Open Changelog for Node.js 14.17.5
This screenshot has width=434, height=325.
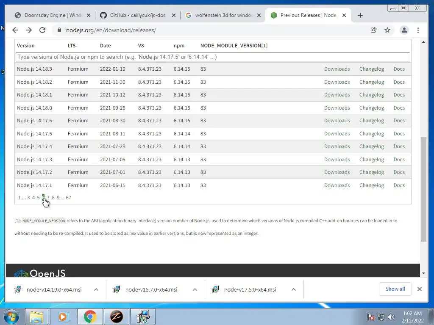click(371, 133)
